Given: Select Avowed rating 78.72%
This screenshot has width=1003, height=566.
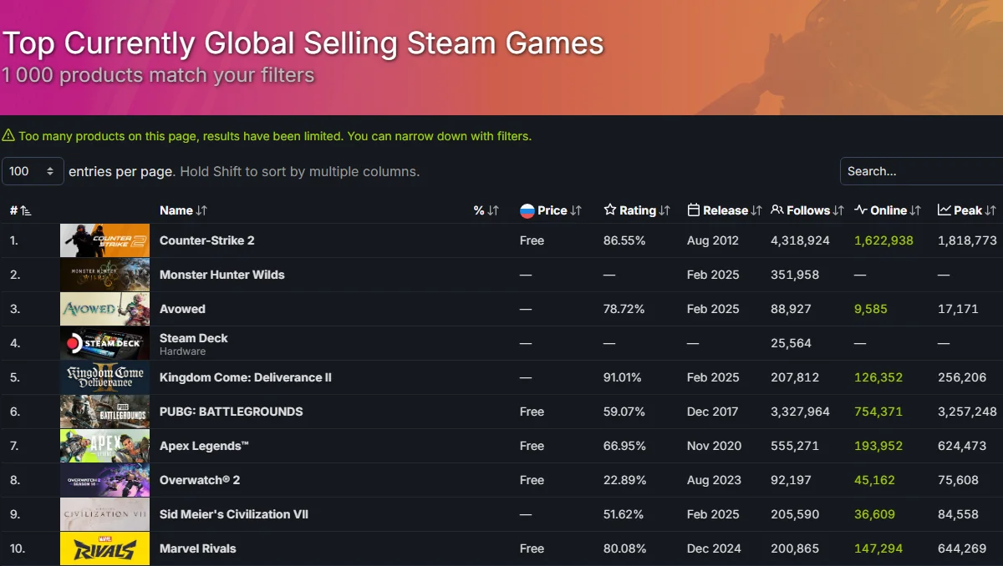Looking at the screenshot, I should 624,309.
